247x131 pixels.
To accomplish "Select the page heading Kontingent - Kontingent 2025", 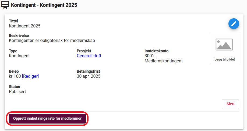I will [44, 5].
